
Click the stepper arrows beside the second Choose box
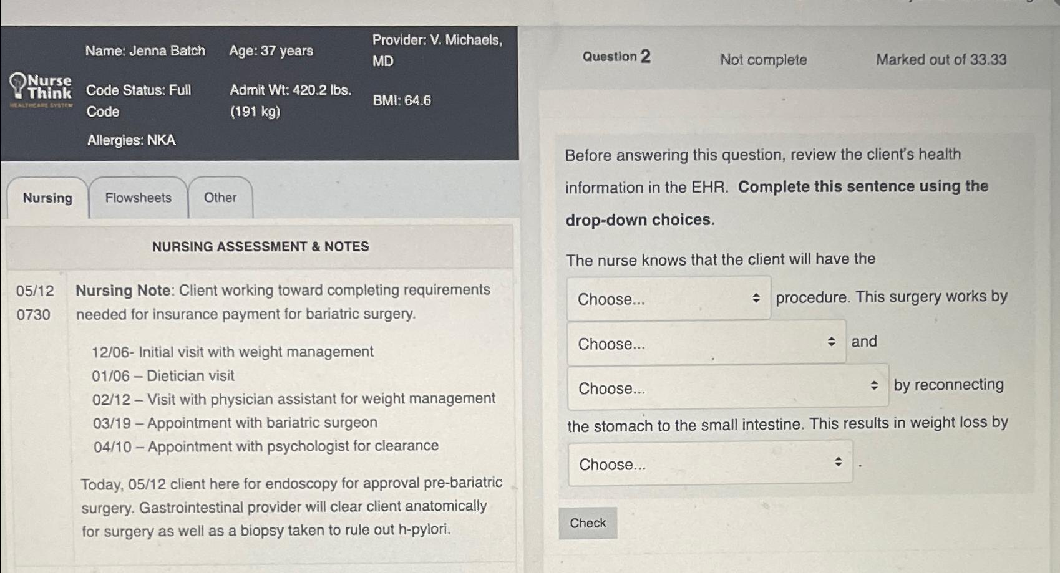(832, 341)
